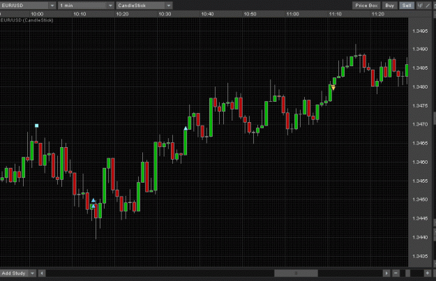Click the 11:20 time axis label
This screenshot has height=281, width=436.
pos(377,14)
